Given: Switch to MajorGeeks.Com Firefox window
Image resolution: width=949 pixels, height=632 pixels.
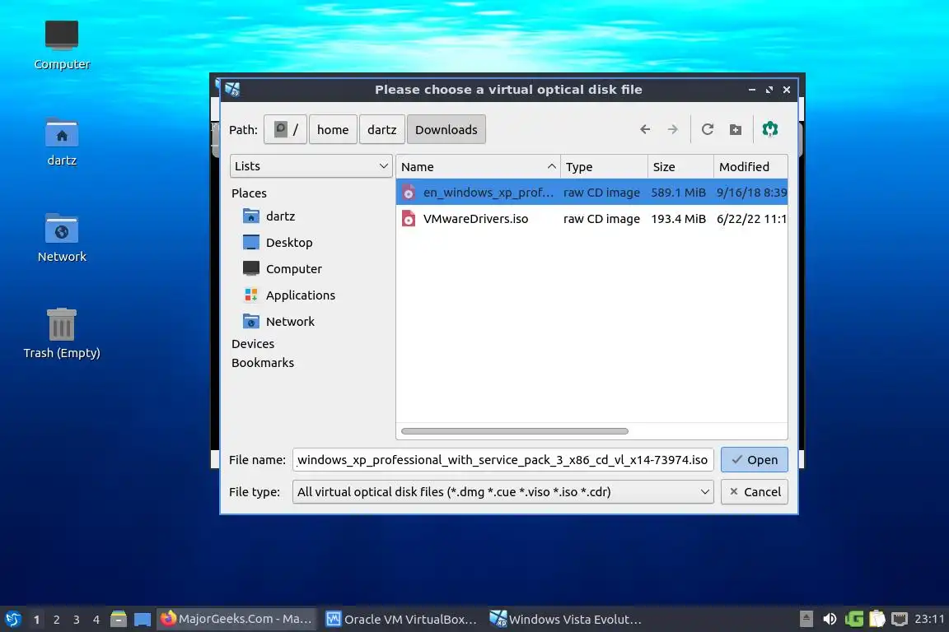Looking at the screenshot, I should coord(236,619).
